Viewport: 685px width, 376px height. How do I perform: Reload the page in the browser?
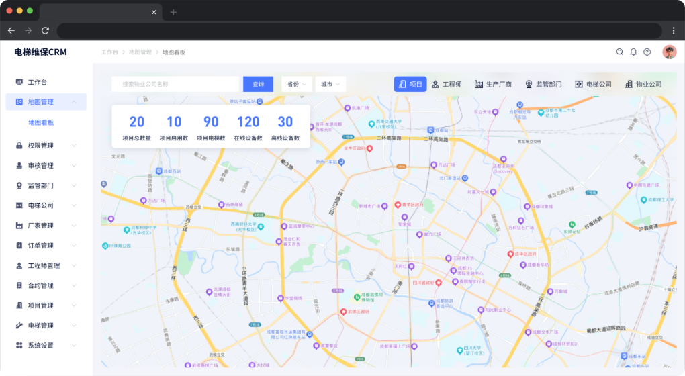pyautogui.click(x=45, y=31)
